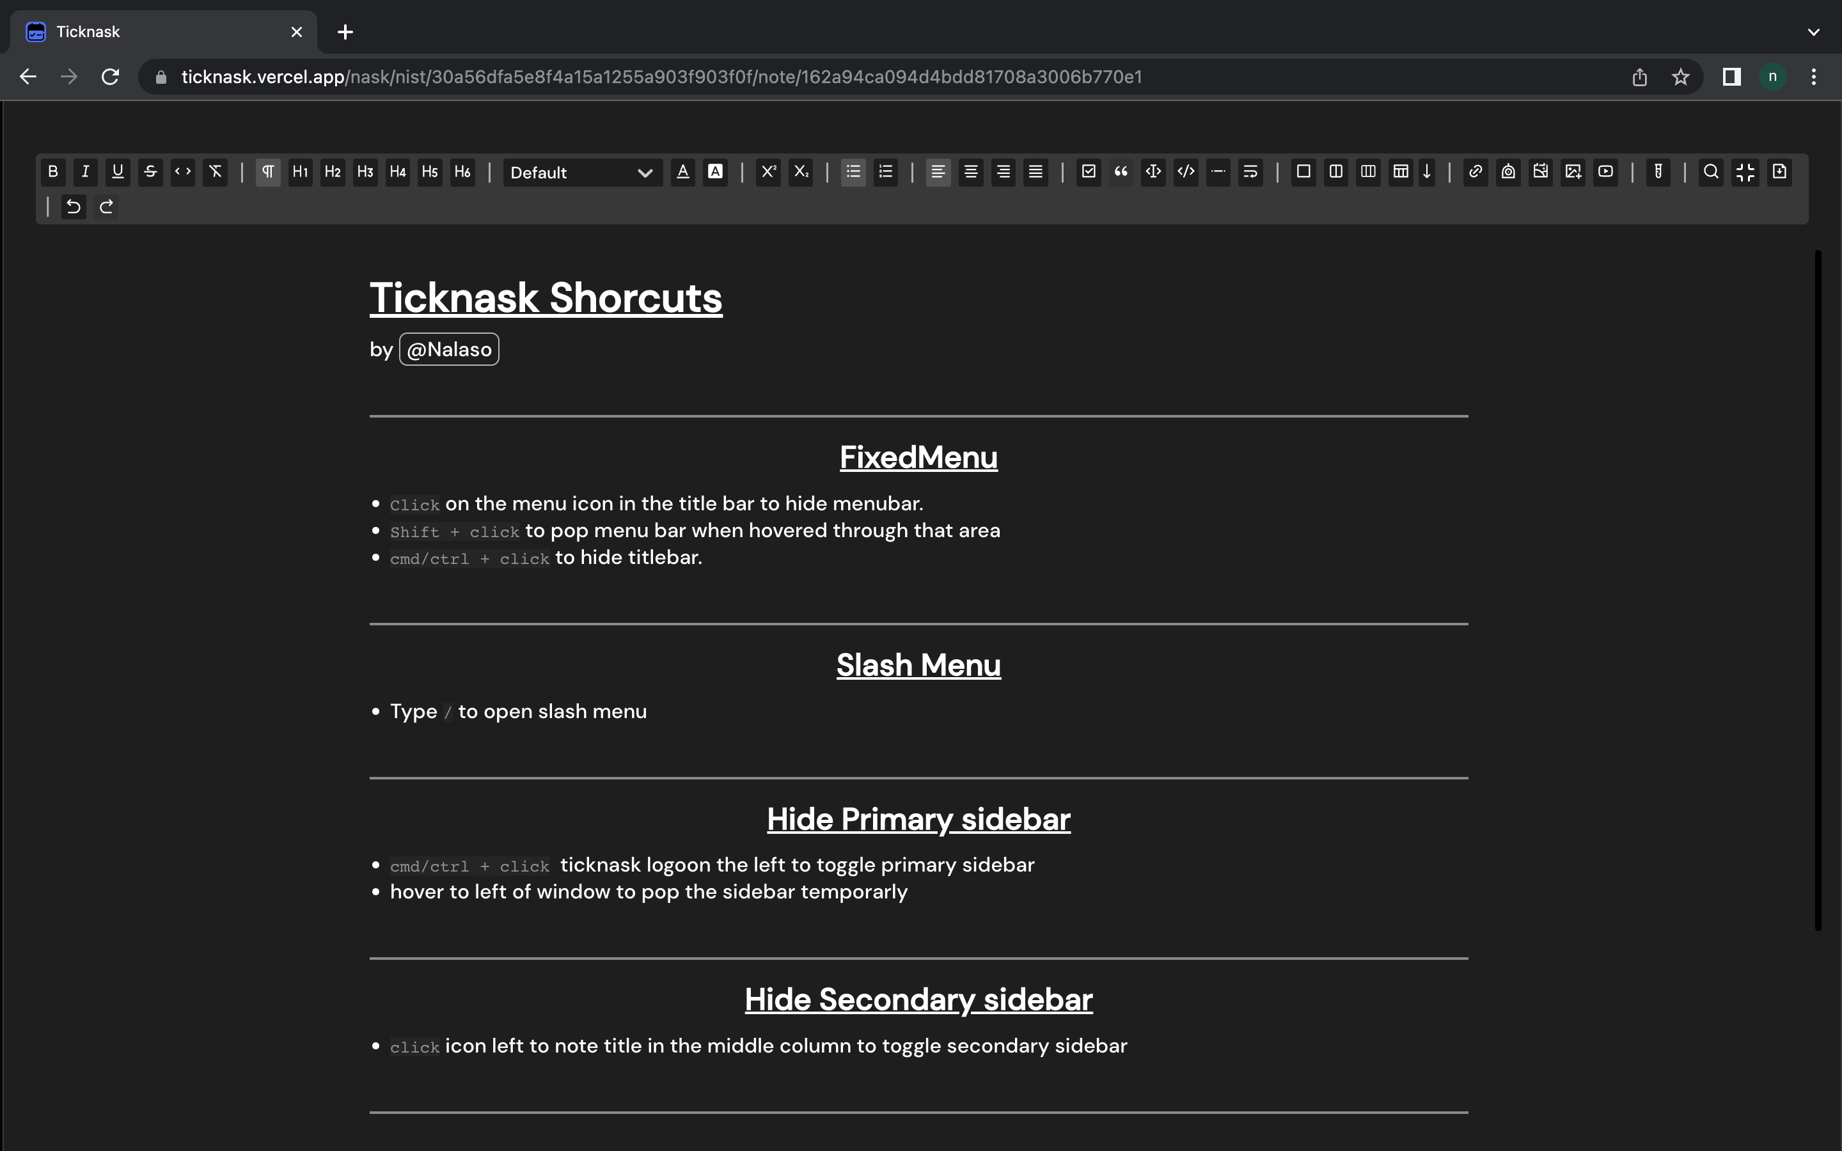This screenshot has height=1151, width=1842.
Task: Apply Heading 3 with the H3 button
Action: pyautogui.click(x=365, y=171)
